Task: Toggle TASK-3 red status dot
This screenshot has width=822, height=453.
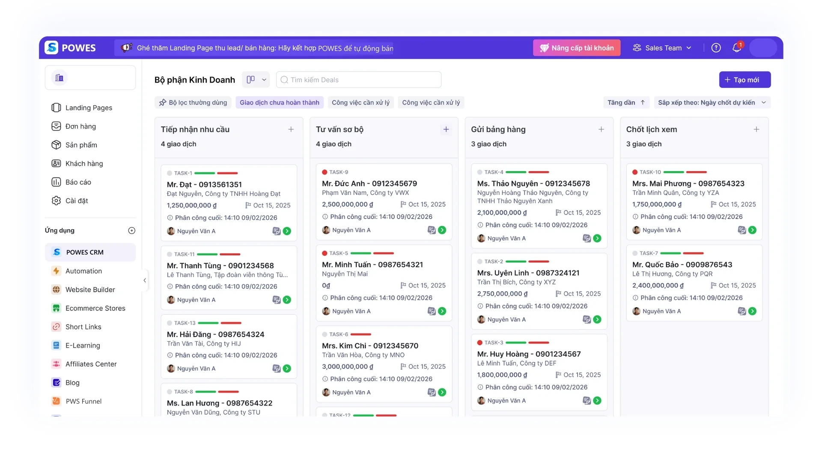Action: [x=480, y=343]
